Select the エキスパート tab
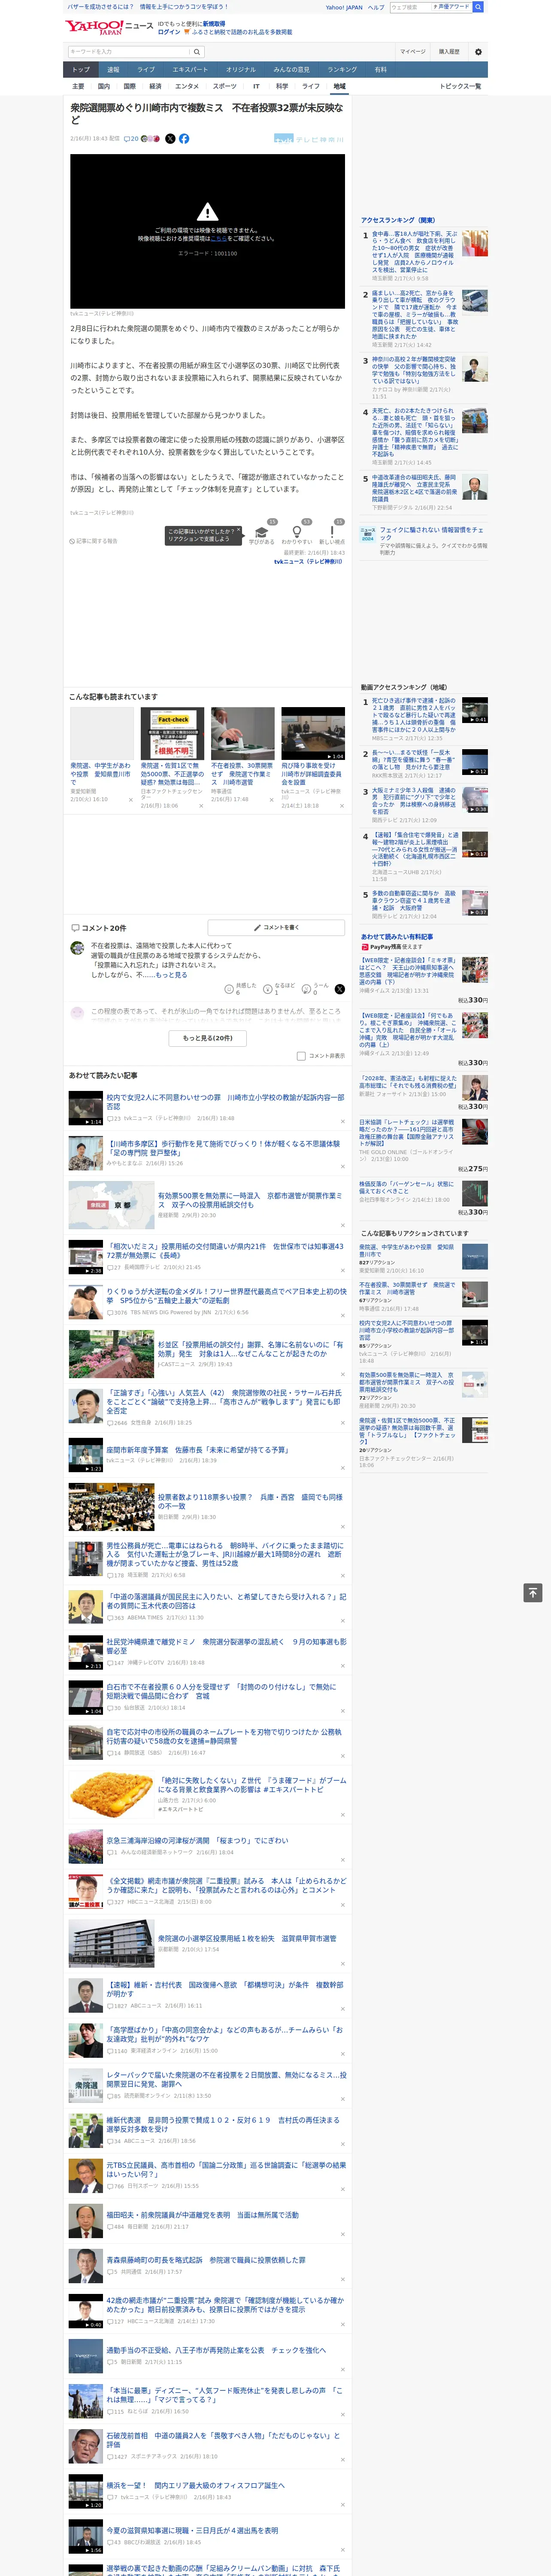The width and height of the screenshot is (551, 2576). point(190,69)
